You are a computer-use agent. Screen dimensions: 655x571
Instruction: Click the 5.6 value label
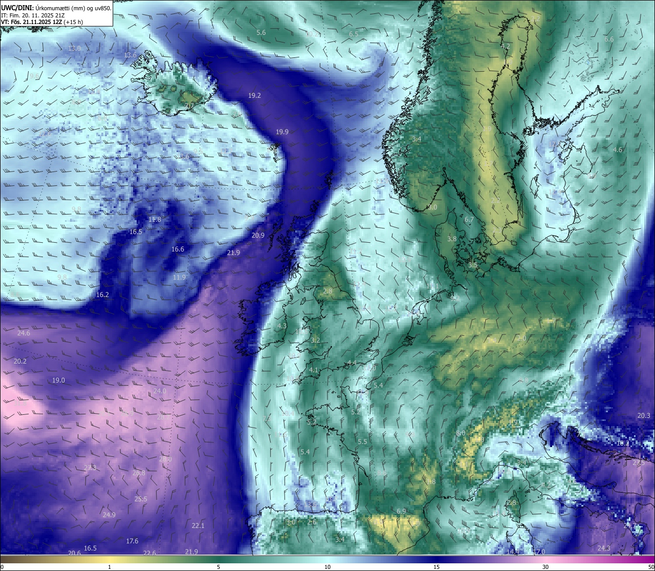261,33
